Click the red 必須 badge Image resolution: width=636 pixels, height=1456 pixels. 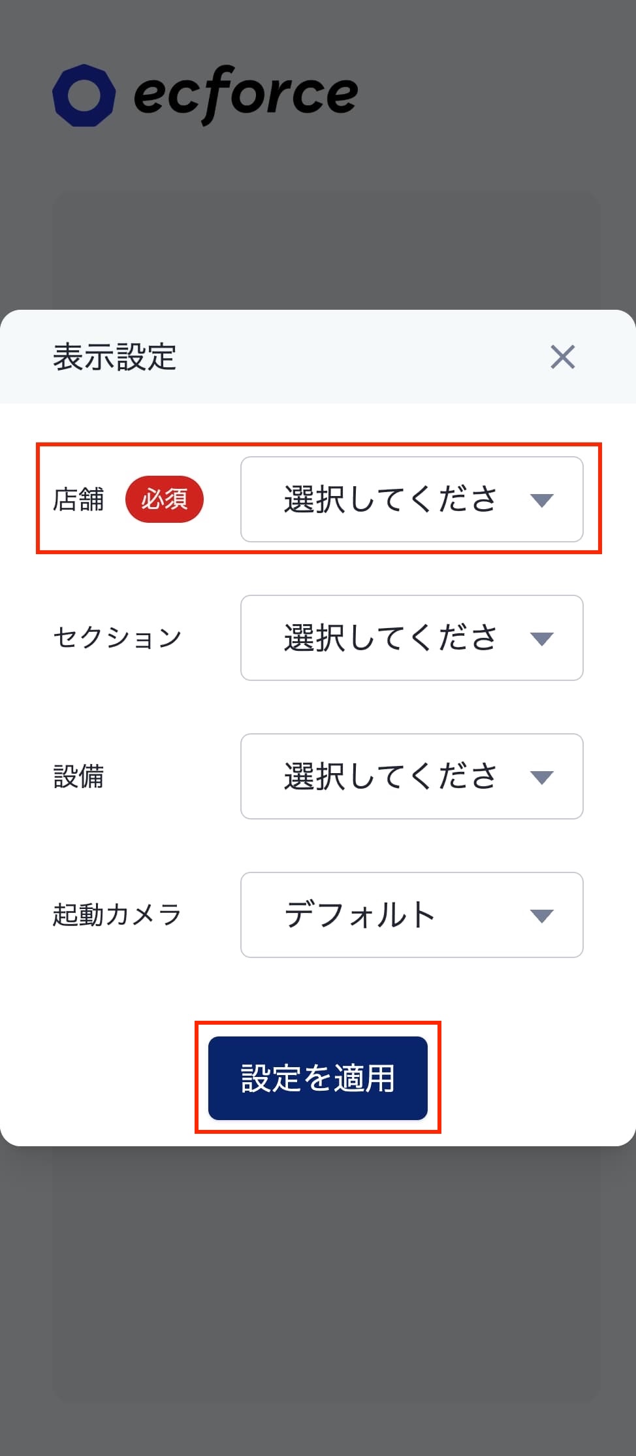[165, 499]
